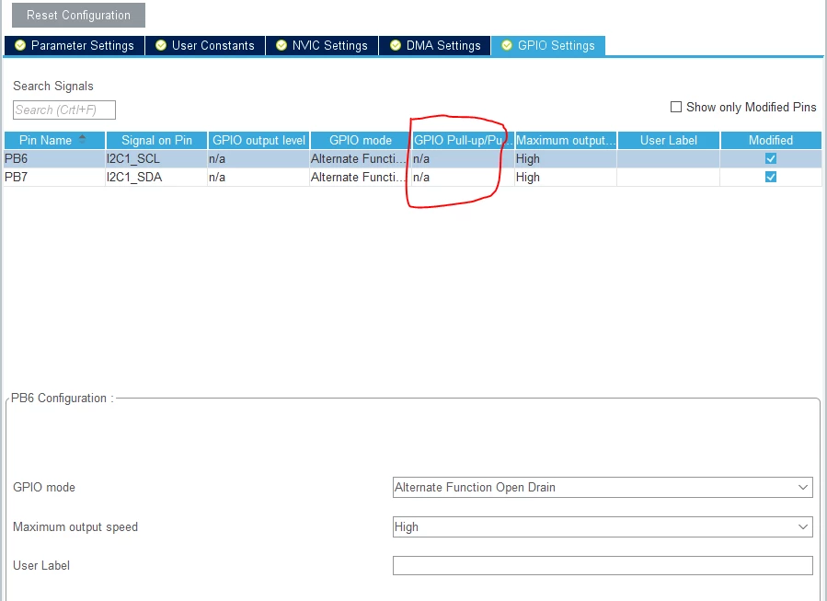This screenshot has width=827, height=601.
Task: Toggle the Modified checkbox for PB7
Action: [771, 177]
